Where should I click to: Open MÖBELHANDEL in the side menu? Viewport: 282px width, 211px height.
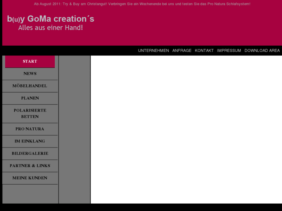pos(30,86)
